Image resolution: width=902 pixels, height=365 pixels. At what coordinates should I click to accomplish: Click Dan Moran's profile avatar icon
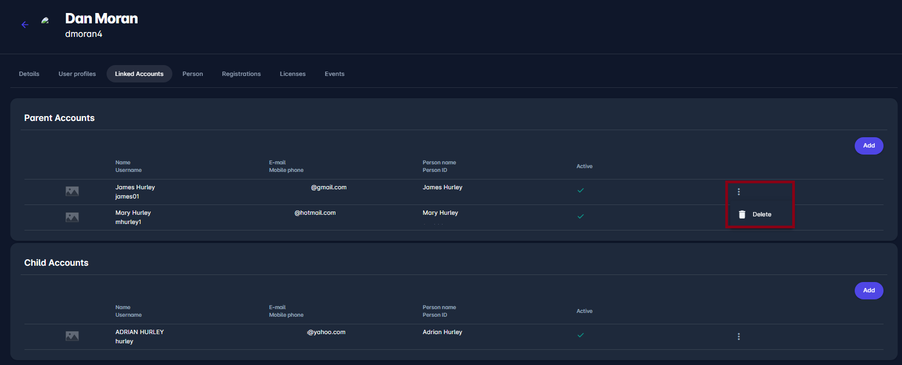point(45,21)
